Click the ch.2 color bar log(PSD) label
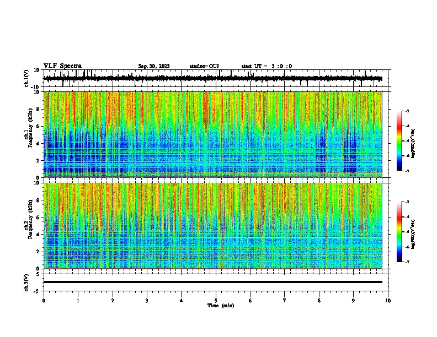The height and width of the screenshot is (337, 437). coord(413,235)
